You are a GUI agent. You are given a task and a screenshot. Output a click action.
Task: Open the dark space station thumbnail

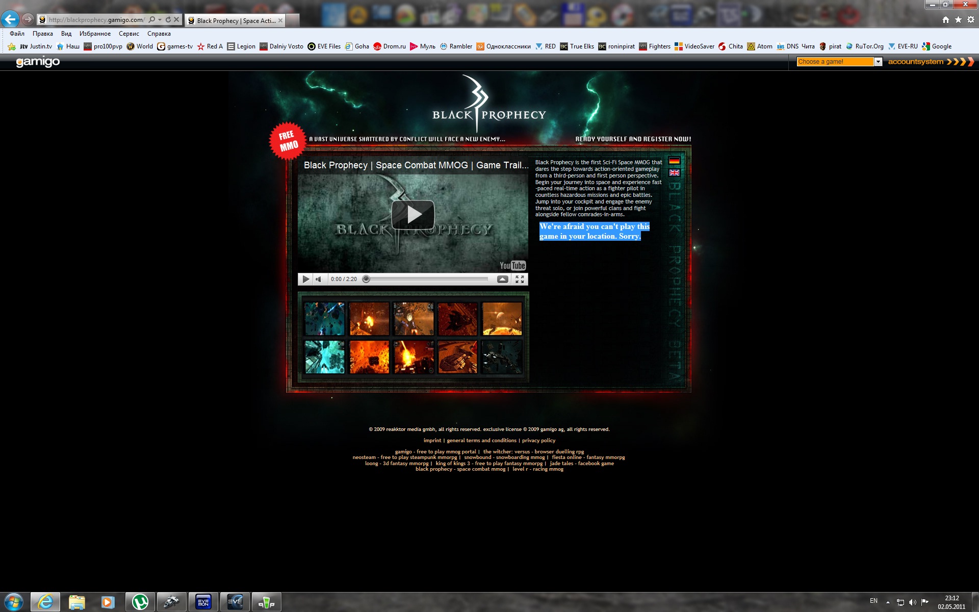point(502,357)
